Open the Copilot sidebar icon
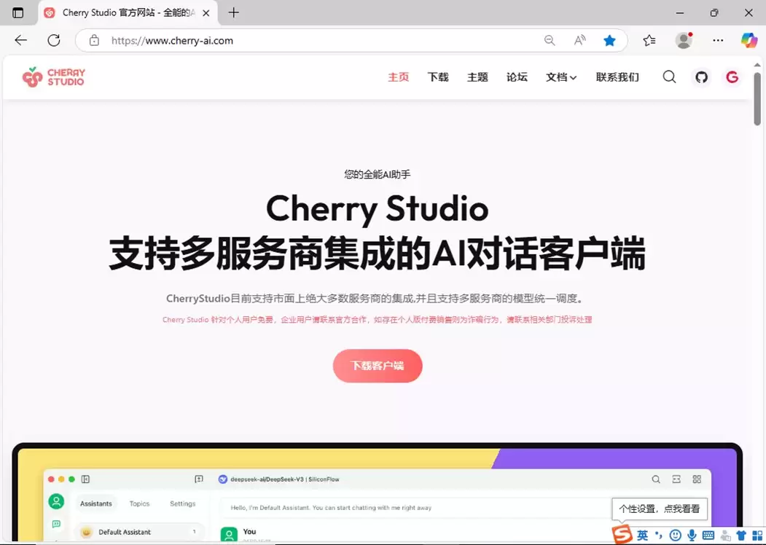 (x=749, y=41)
